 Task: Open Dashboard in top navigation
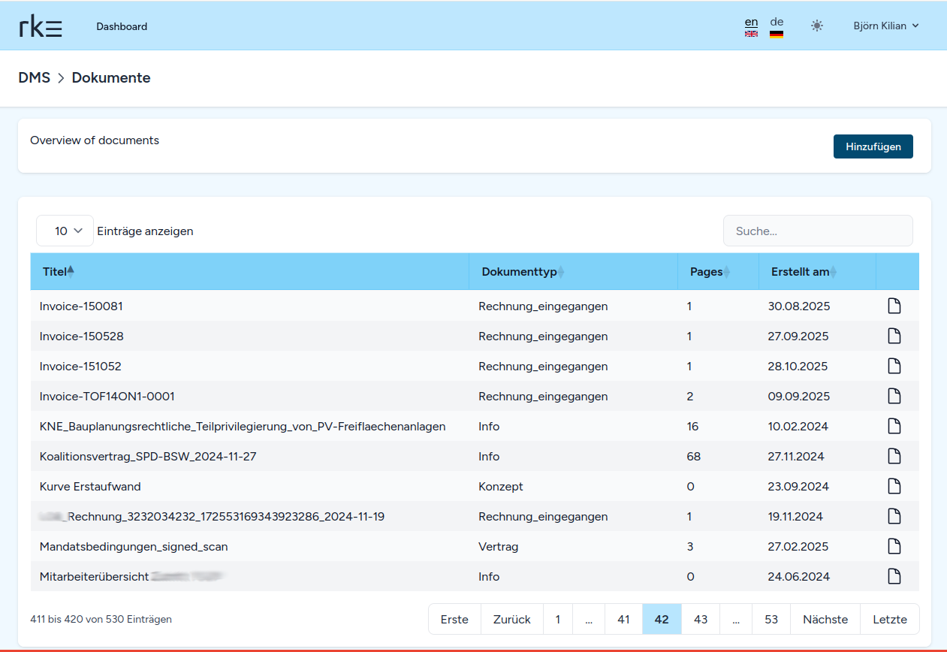point(122,26)
